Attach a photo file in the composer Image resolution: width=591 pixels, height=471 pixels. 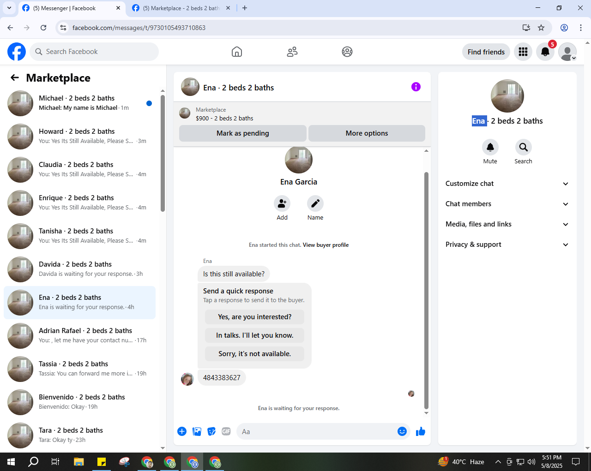pos(197,431)
